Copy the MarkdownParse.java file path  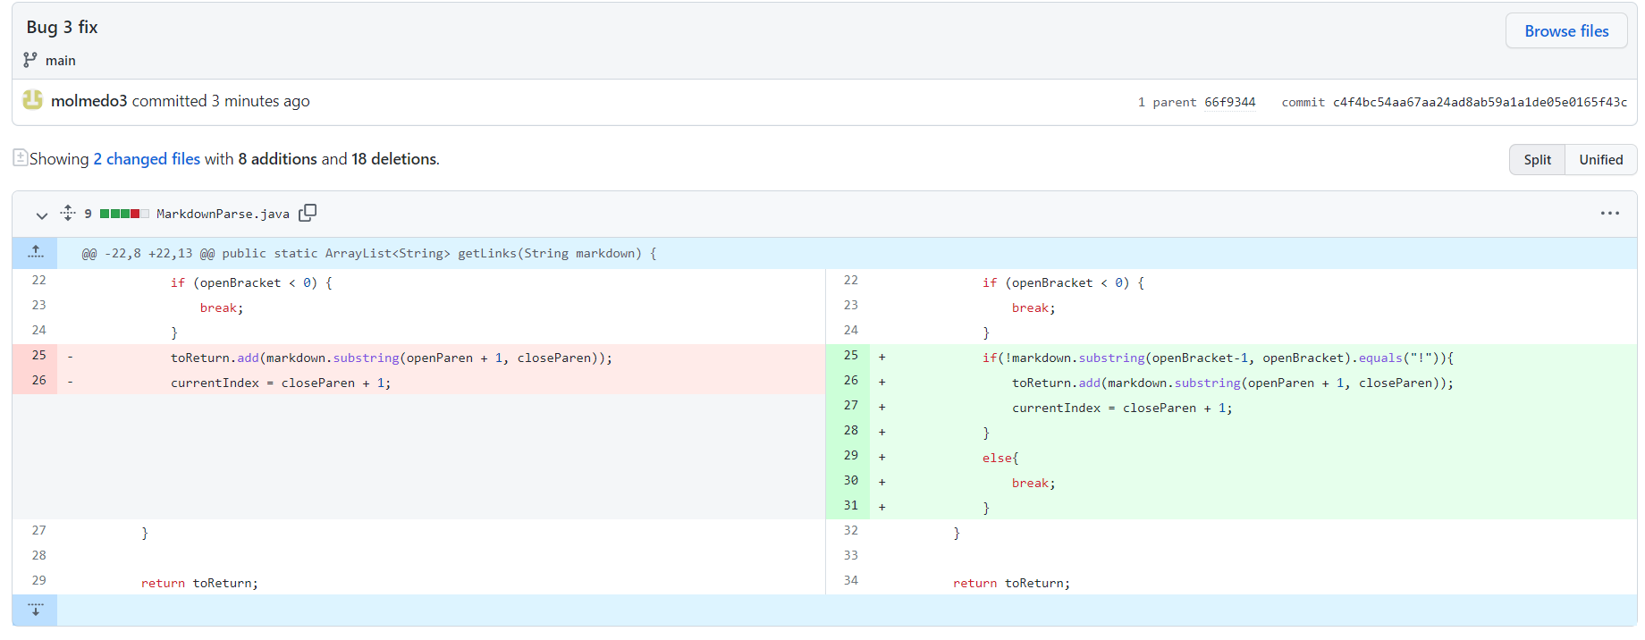[x=308, y=213]
